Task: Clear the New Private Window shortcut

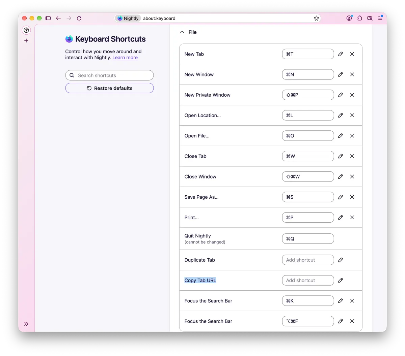Action: point(352,95)
